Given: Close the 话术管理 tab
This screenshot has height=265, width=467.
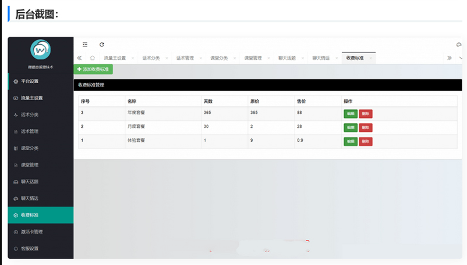Looking at the screenshot, I should point(200,58).
